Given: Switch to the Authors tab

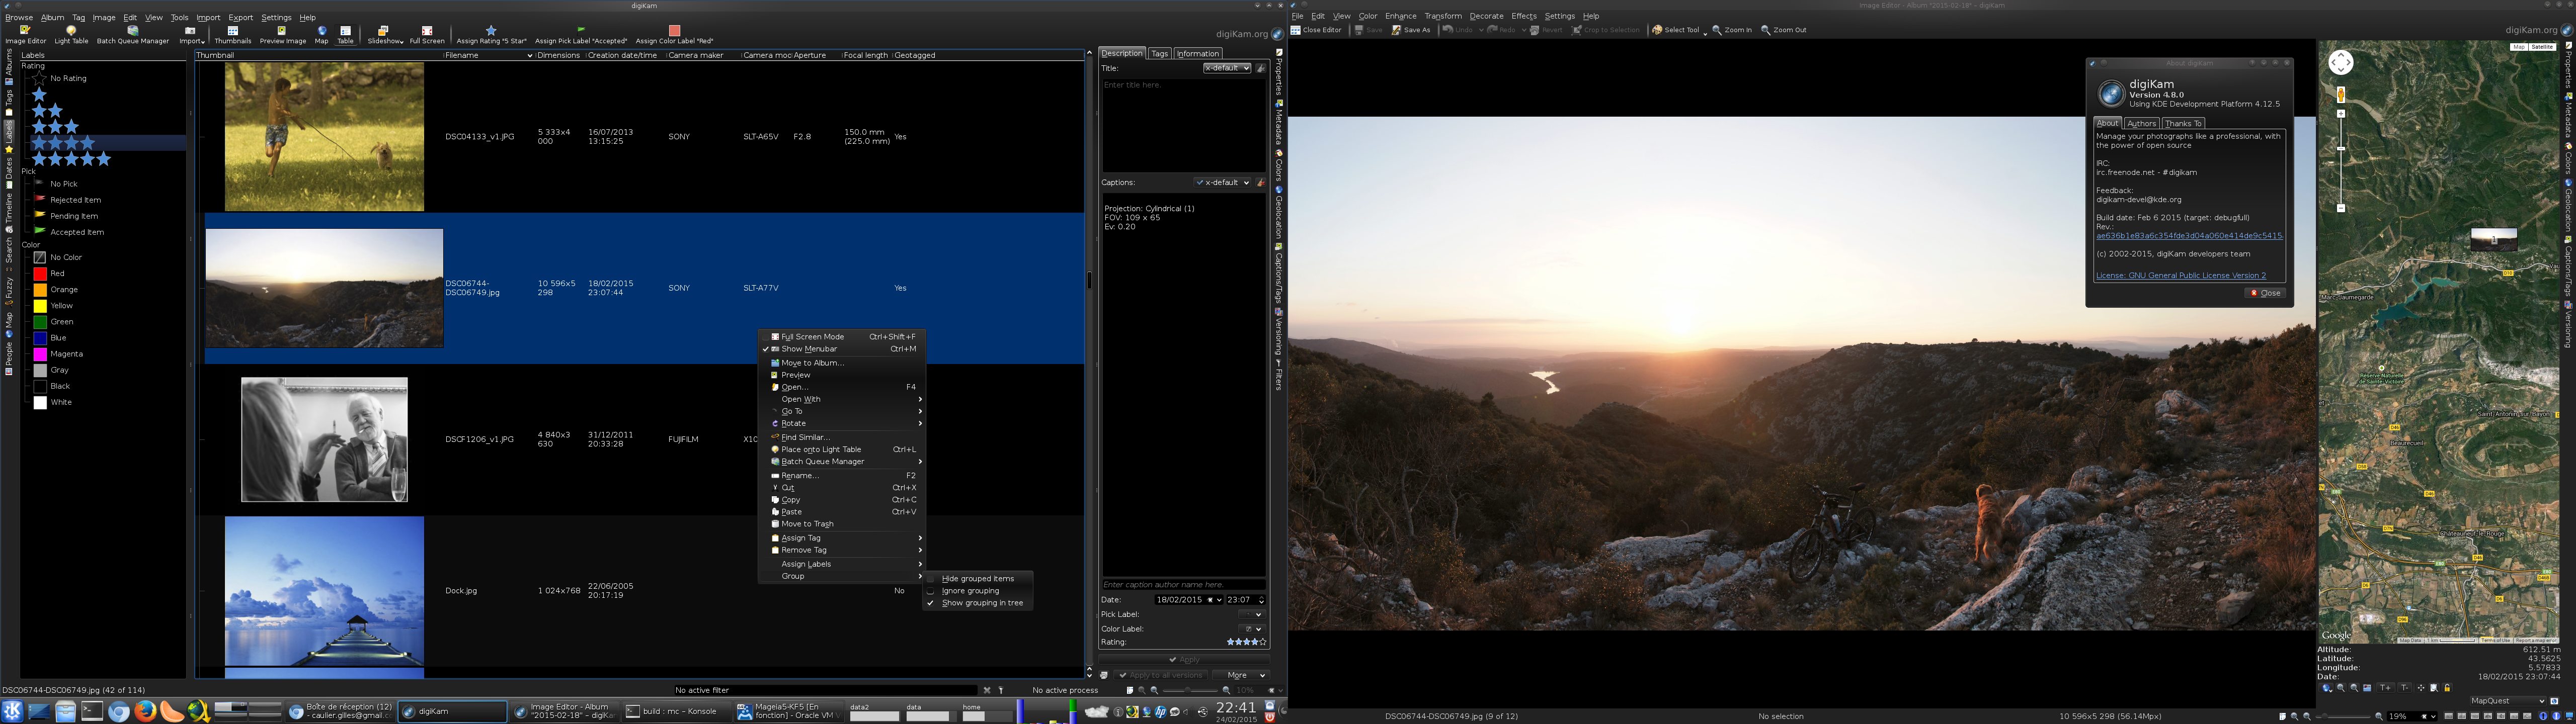Looking at the screenshot, I should (2141, 124).
